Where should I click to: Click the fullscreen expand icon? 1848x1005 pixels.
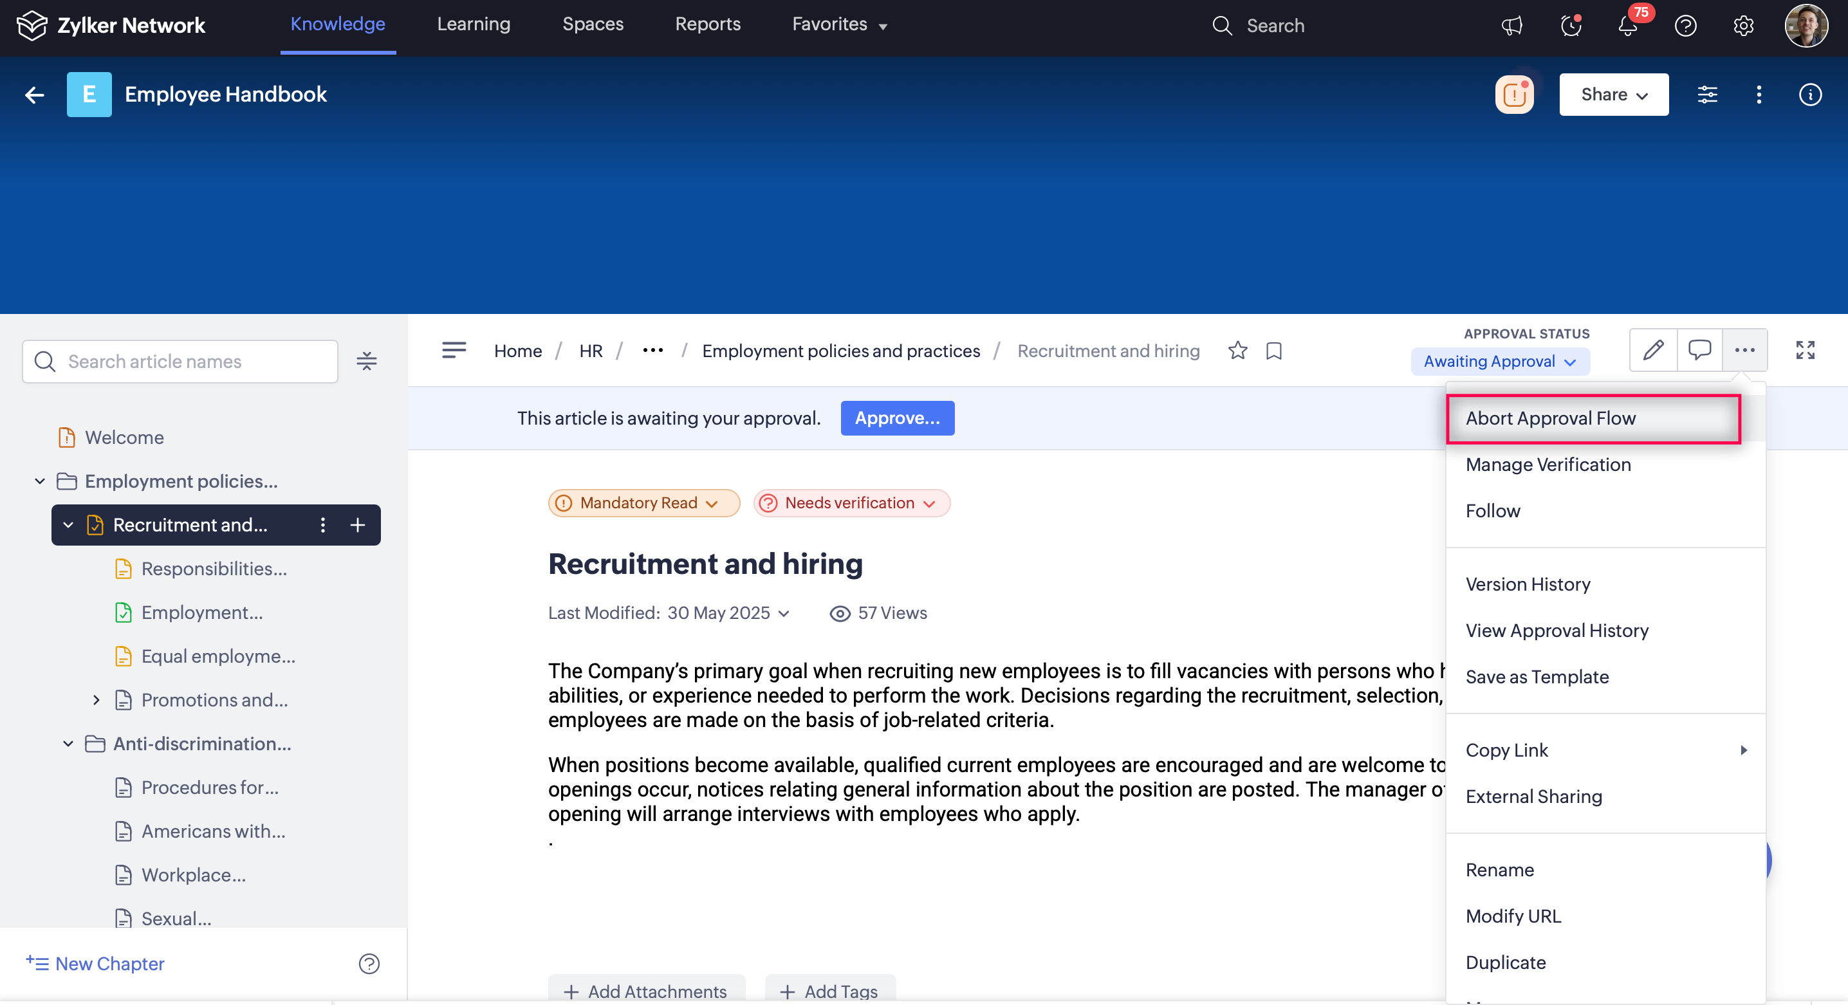[1805, 350]
